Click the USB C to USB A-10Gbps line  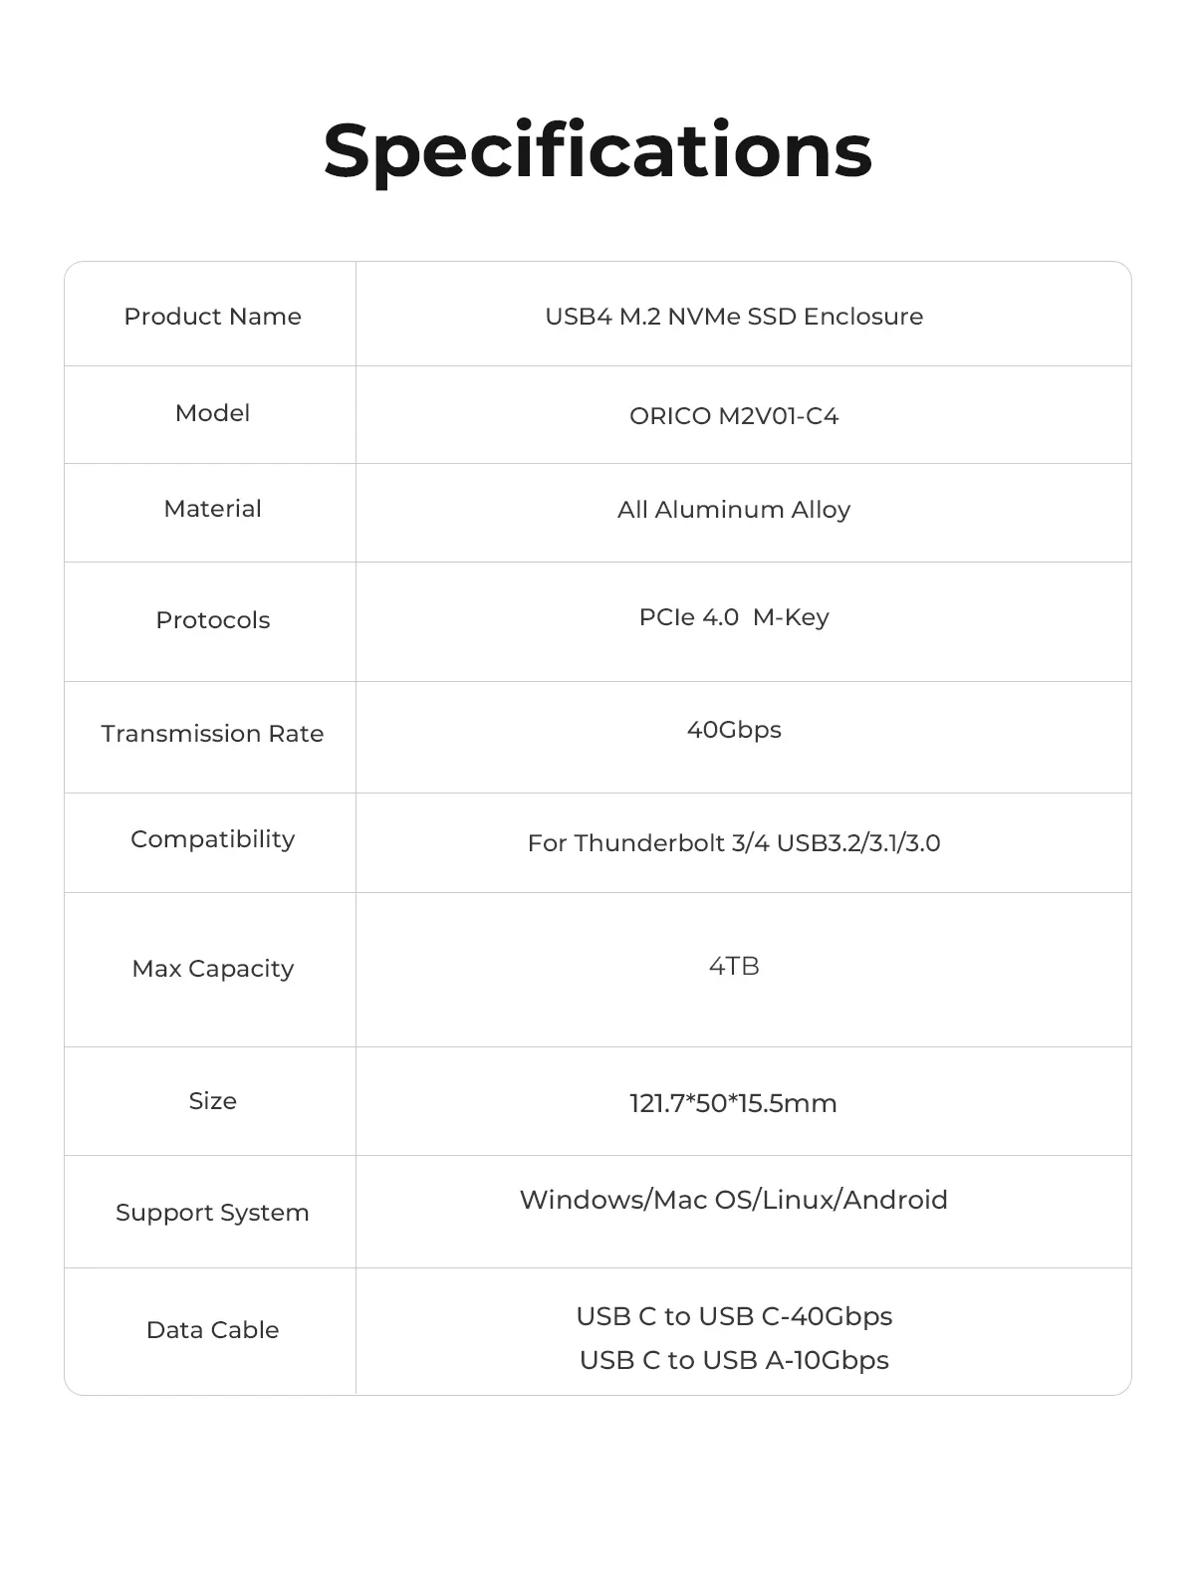734,1360
